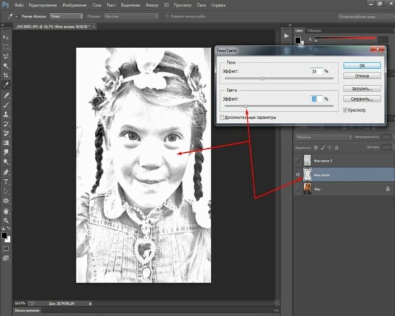The height and width of the screenshot is (316, 395).
Task: Select the Magic Wand tool
Action: click(x=6, y=66)
